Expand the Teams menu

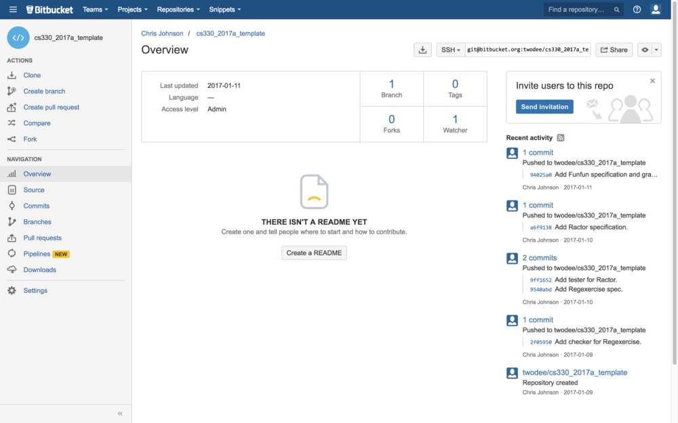point(95,9)
